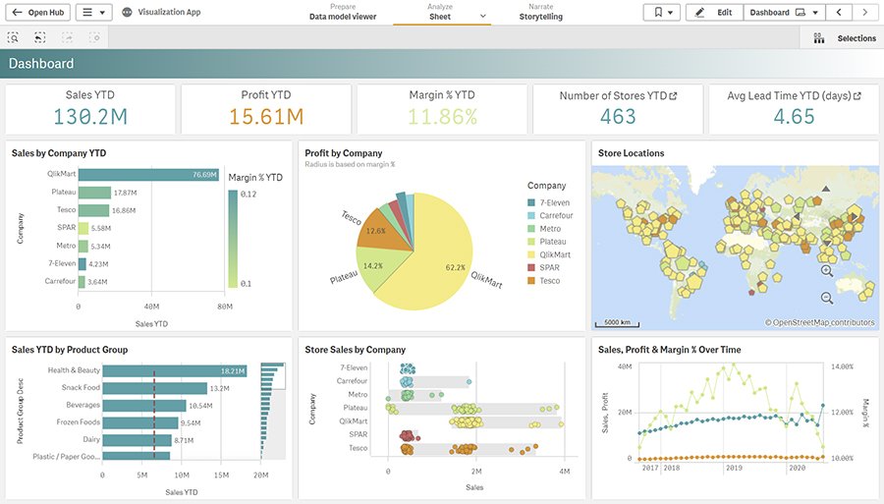Go to the next sheet arrow
The width and height of the screenshot is (884, 504).
click(864, 13)
